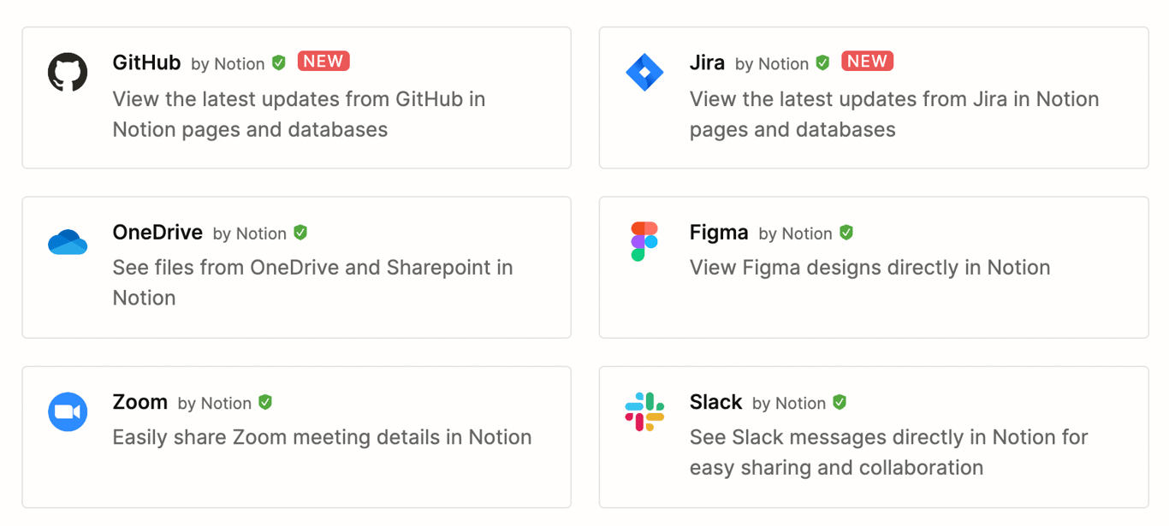Select the OneDrive integration name

[157, 233]
